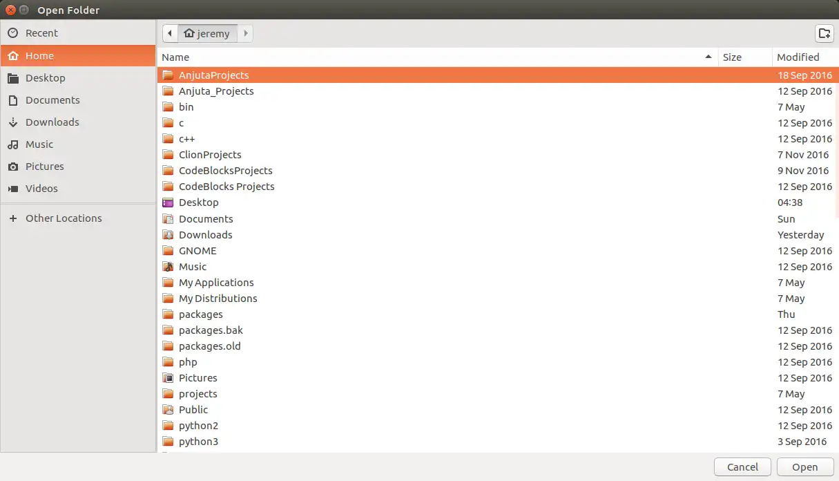Click the folder icon for Anjuta_Projects

pyautogui.click(x=168, y=91)
